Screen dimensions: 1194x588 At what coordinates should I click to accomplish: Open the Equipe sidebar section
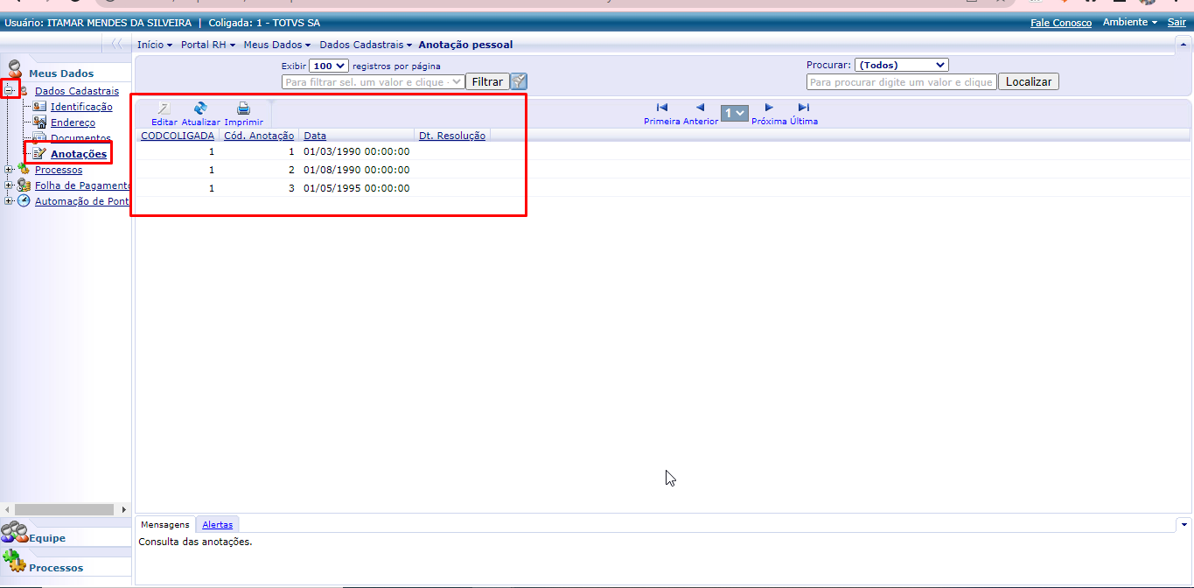[x=47, y=538]
